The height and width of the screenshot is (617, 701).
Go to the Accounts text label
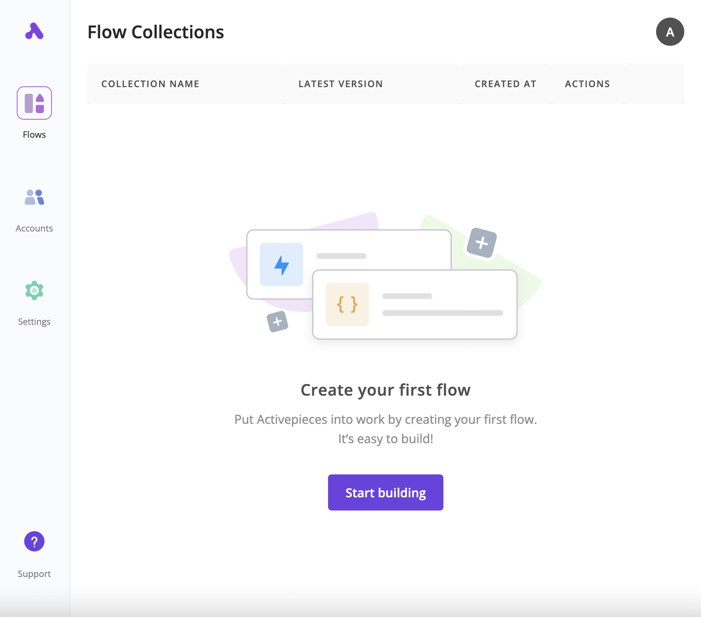coord(34,228)
